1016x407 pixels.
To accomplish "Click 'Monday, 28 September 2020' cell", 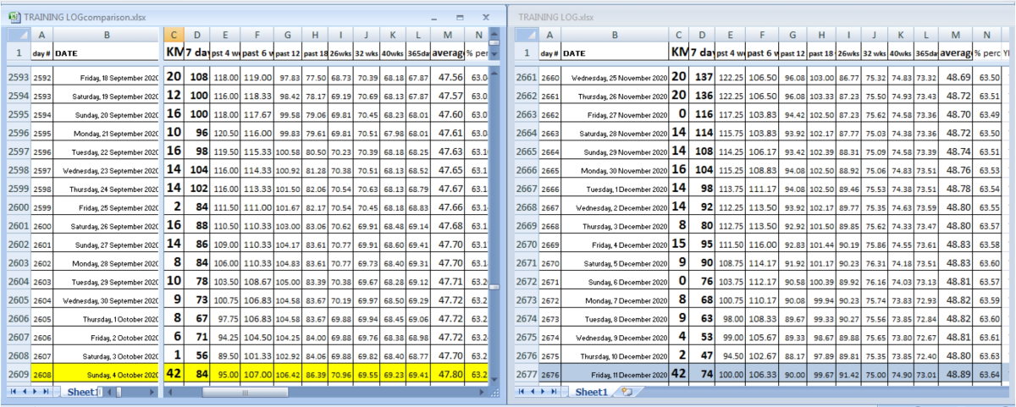I will [106, 263].
